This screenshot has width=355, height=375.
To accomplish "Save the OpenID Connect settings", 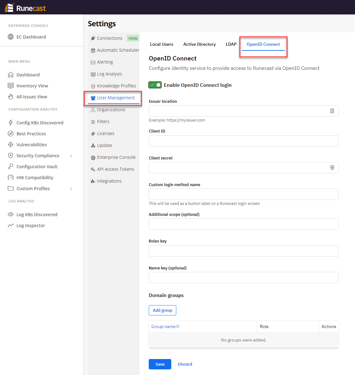I will (x=160, y=364).
